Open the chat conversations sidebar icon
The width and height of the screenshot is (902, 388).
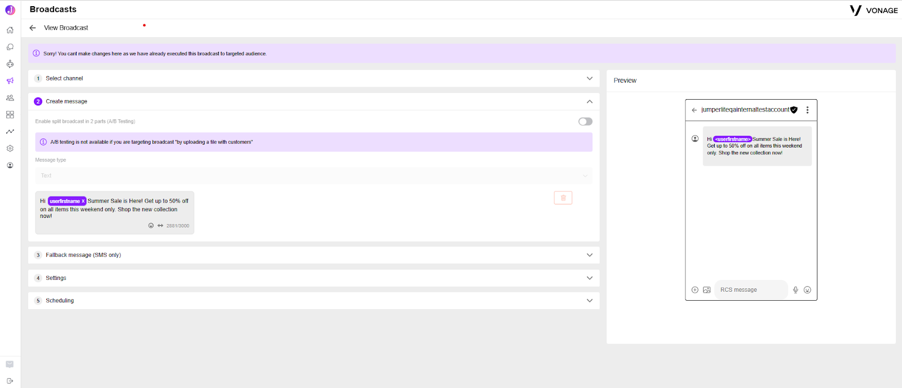point(10,47)
